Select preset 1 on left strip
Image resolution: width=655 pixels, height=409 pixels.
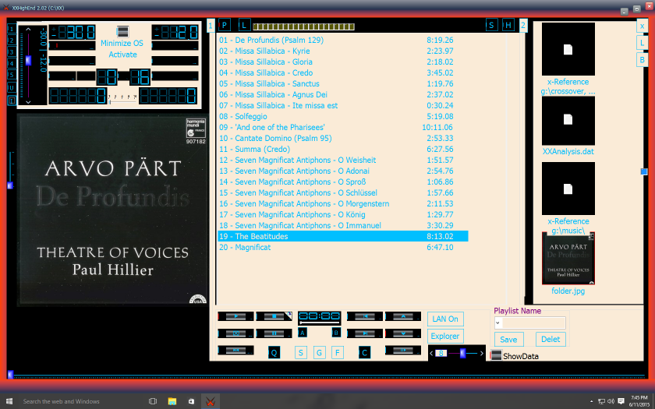(x=12, y=29)
